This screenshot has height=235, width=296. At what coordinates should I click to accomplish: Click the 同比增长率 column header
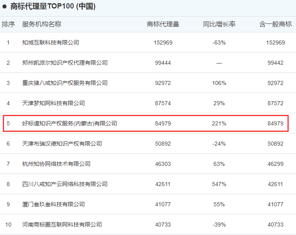219,24
